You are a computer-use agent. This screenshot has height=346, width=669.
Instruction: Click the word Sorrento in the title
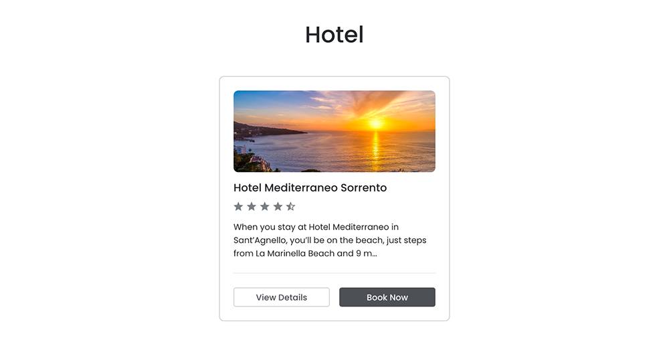point(364,188)
